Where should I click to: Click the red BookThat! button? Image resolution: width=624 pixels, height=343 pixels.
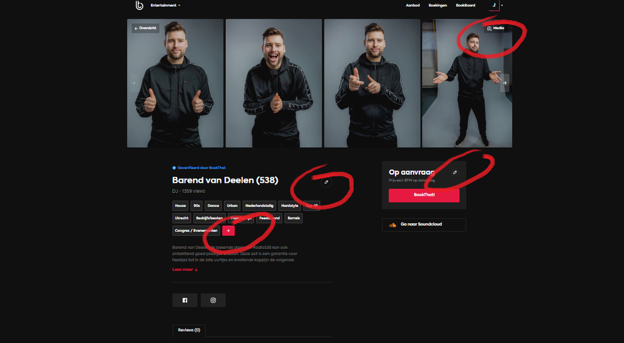click(x=424, y=195)
